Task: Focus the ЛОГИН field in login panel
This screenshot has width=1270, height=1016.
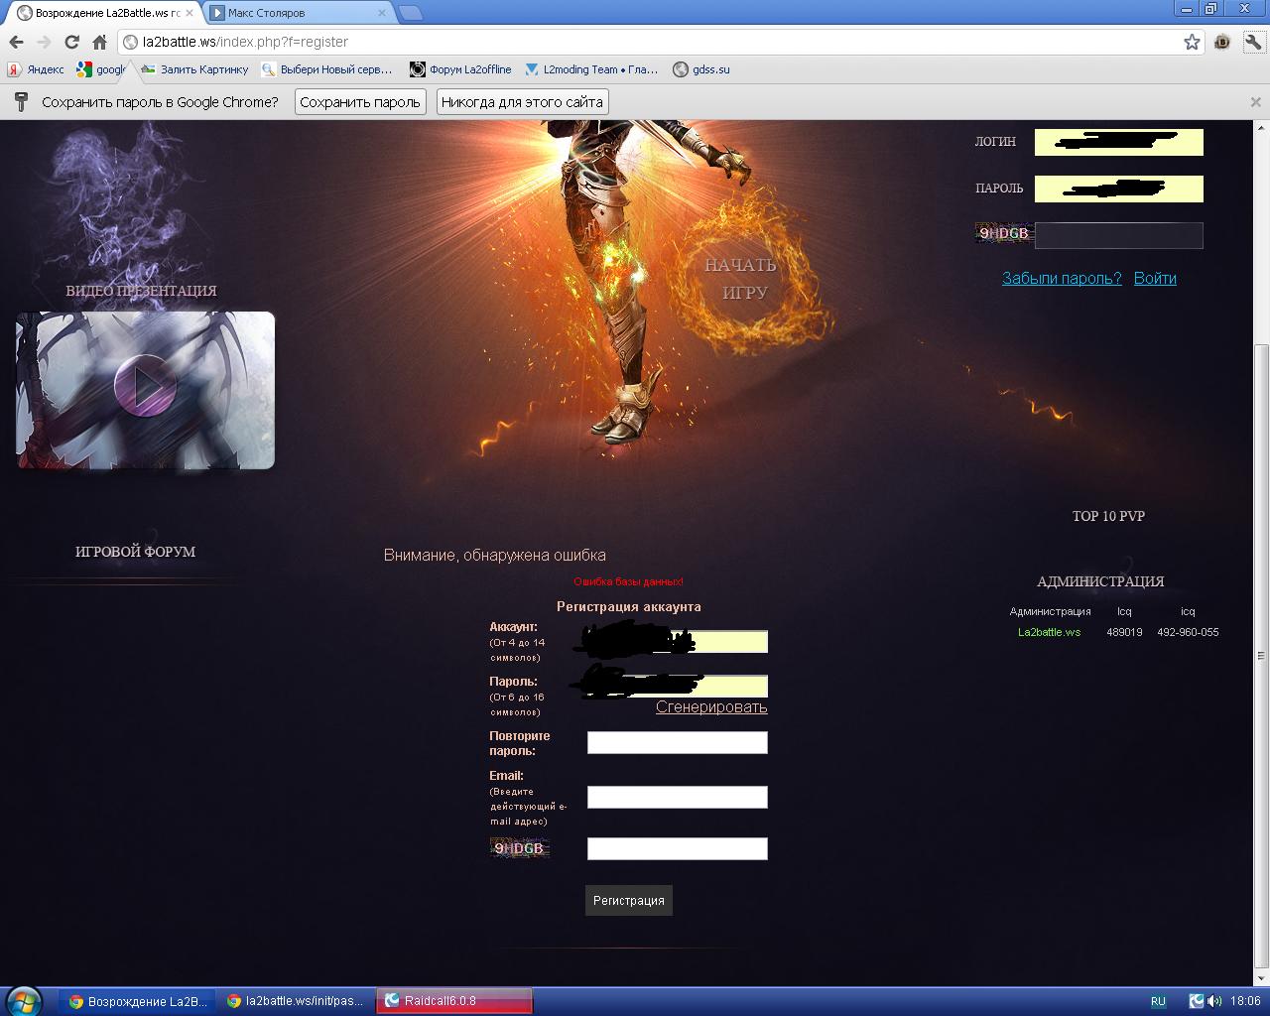Action: [1119, 142]
